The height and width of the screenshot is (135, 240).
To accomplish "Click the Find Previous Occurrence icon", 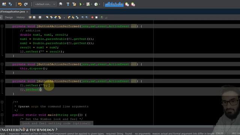I will (51, 18).
